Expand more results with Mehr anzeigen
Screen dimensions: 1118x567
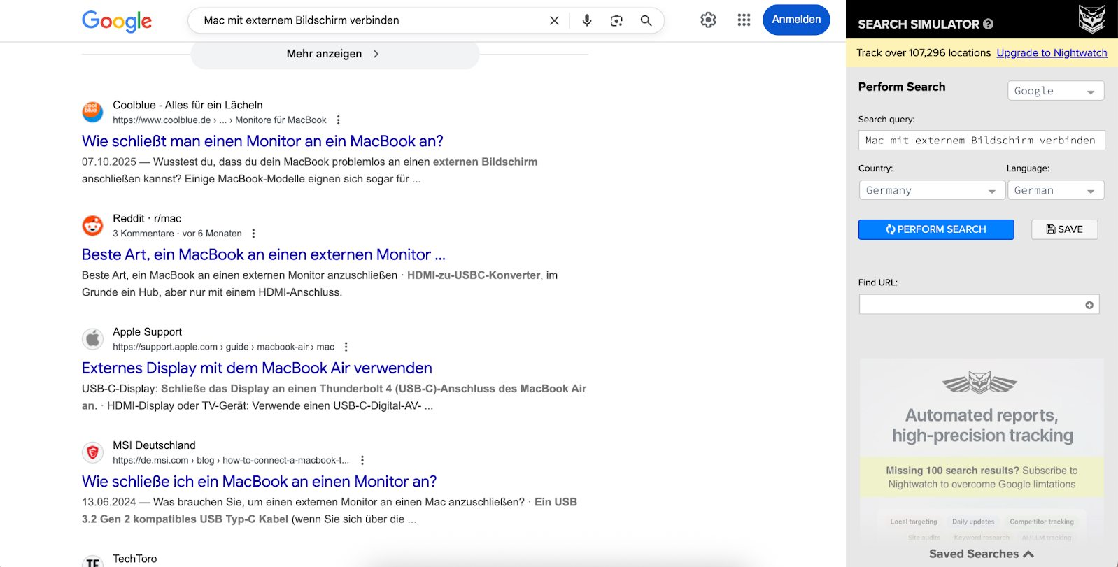tap(335, 54)
